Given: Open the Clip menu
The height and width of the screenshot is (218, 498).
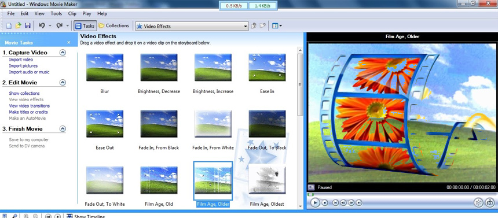Looking at the screenshot, I should click(x=72, y=14).
